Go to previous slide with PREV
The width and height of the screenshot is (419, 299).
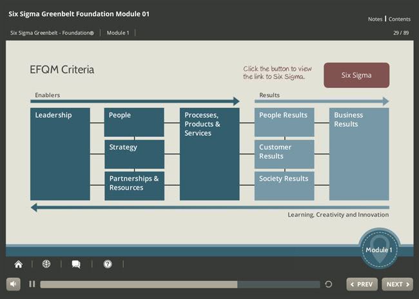[x=362, y=284]
